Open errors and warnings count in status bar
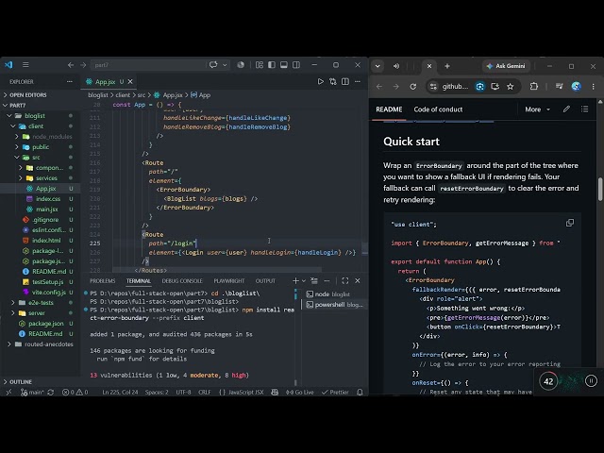The image size is (604, 453). [x=75, y=393]
